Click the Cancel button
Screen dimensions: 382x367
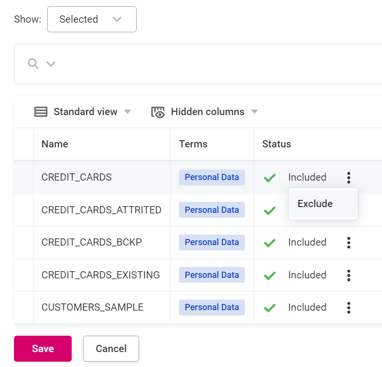coord(111,349)
